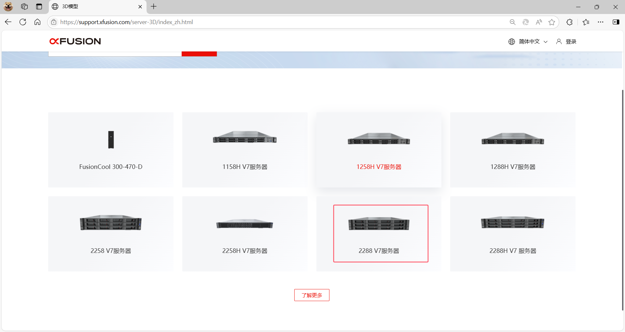
Task: Open the 2258H V7服务器 server card
Action: coord(245,234)
